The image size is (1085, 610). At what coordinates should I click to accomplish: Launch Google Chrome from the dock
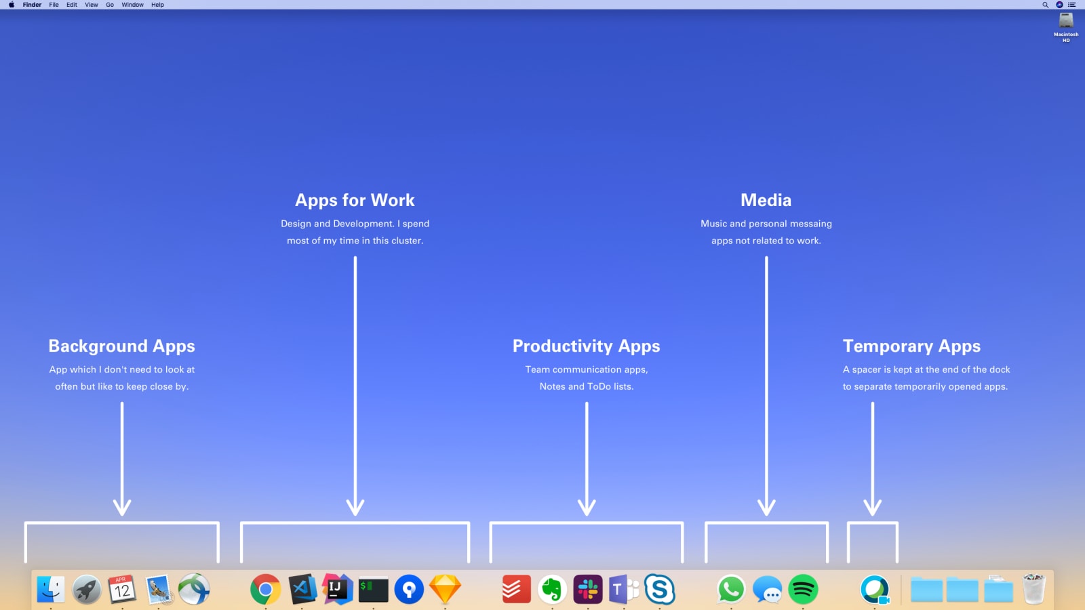pyautogui.click(x=266, y=590)
